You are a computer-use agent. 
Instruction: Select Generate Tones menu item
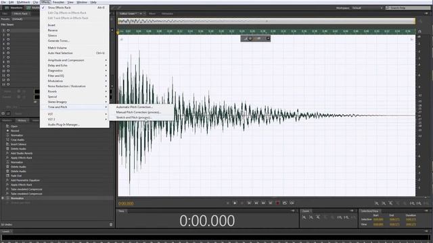(74, 40)
